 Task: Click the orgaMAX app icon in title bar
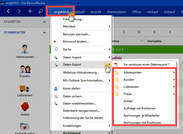(3, 3)
